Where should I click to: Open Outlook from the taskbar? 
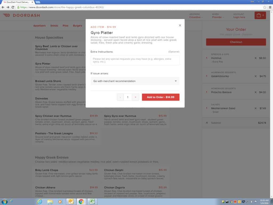(x=71, y=202)
